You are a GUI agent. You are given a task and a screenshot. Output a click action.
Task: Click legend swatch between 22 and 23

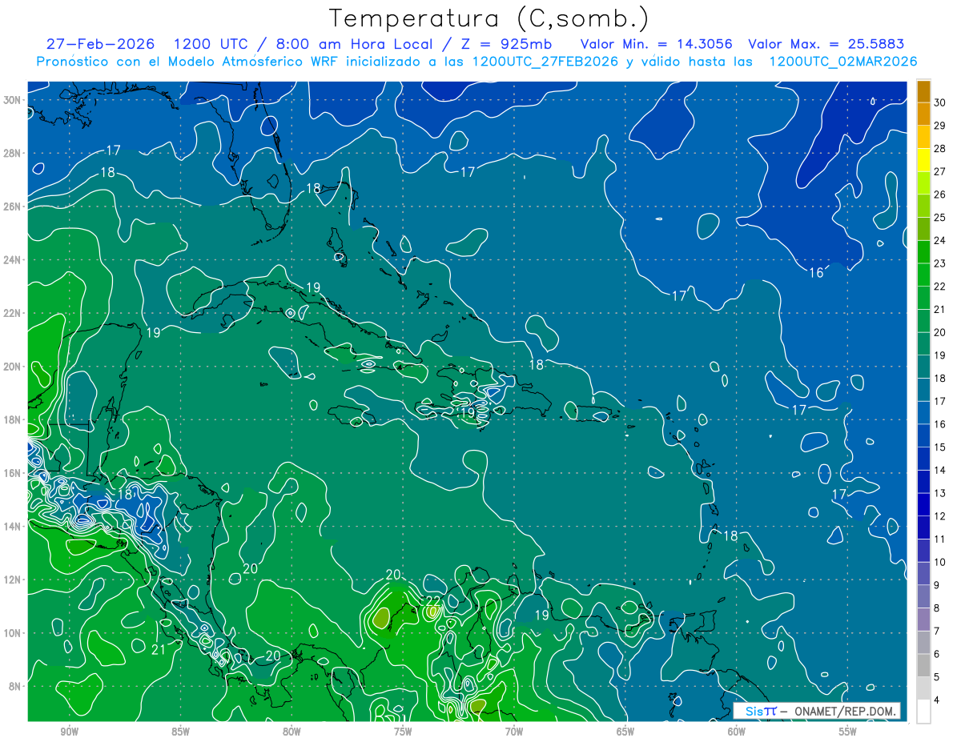[x=923, y=275]
